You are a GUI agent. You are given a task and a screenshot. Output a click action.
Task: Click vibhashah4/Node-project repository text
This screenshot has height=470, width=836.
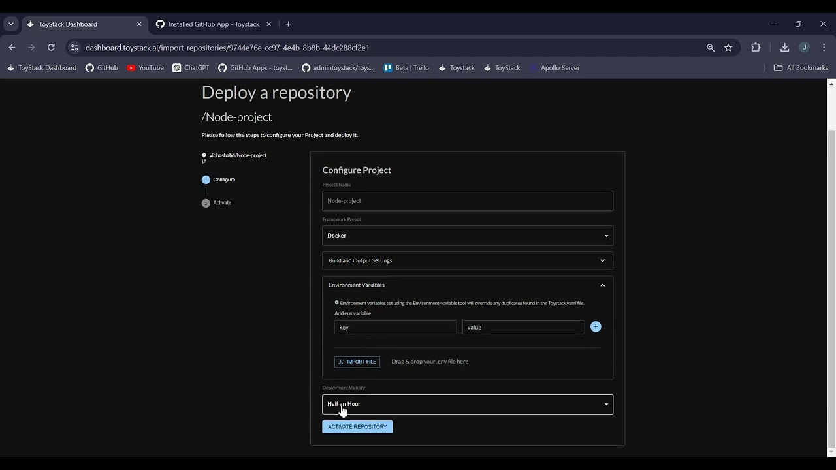pos(238,155)
